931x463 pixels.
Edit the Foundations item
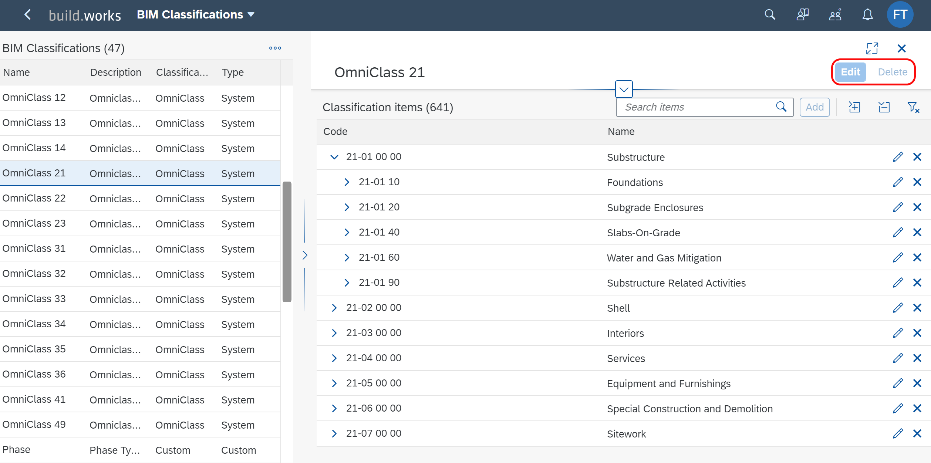click(898, 182)
